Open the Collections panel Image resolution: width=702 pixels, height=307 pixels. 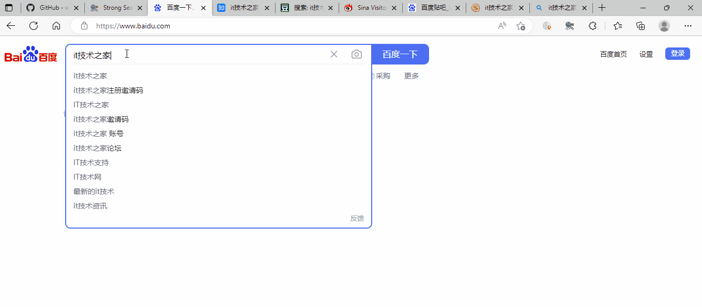640,26
